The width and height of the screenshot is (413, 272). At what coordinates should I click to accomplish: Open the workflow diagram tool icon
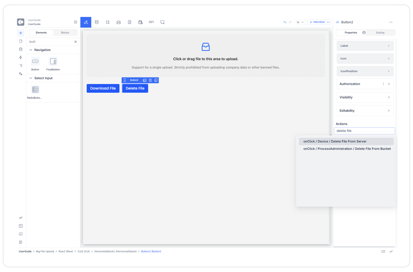(108, 22)
